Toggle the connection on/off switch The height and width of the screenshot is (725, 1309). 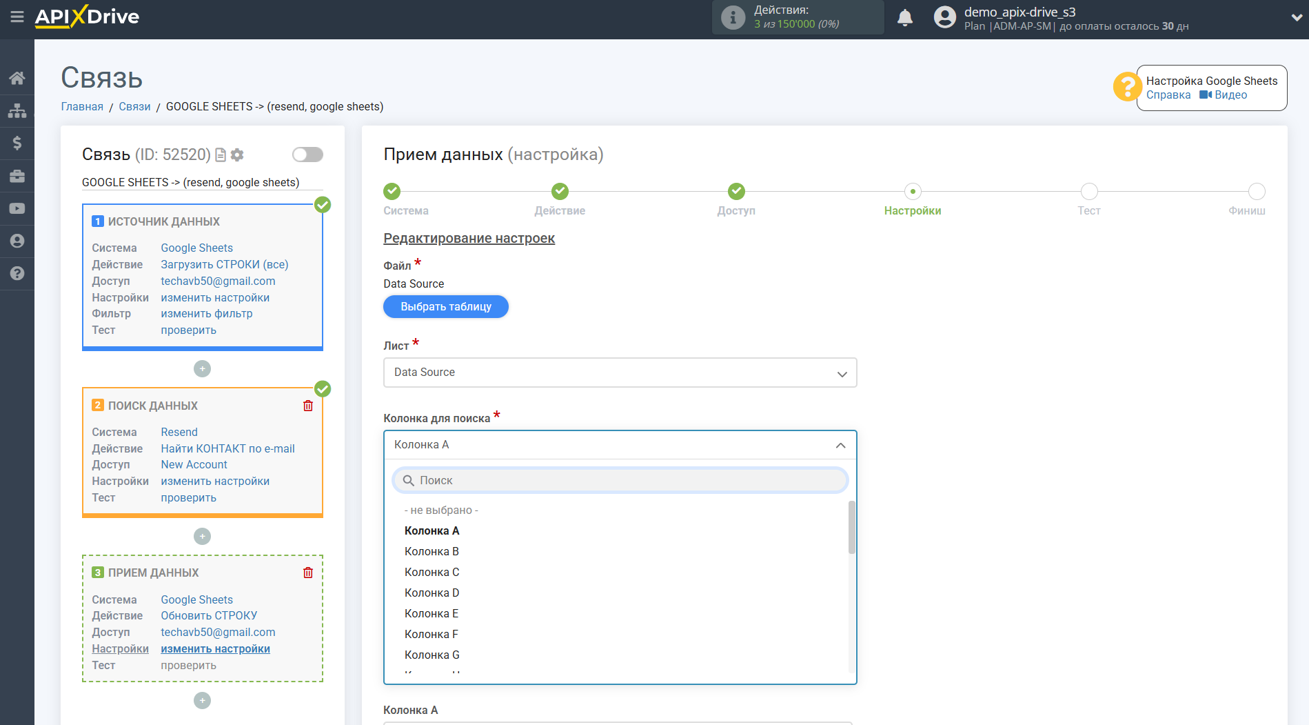307,155
